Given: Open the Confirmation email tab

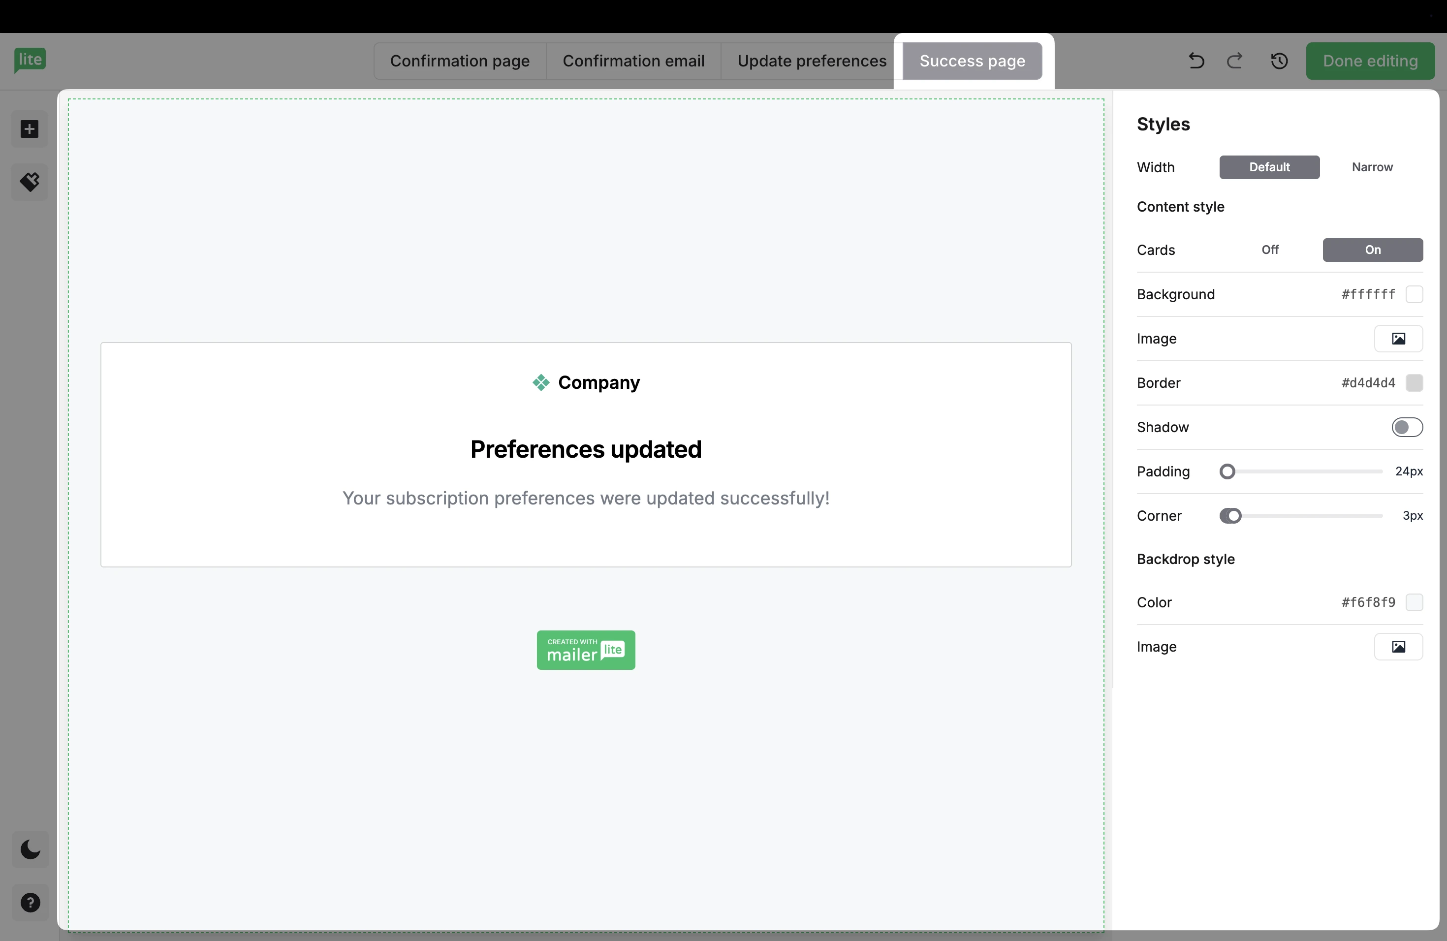Looking at the screenshot, I should [x=633, y=61].
